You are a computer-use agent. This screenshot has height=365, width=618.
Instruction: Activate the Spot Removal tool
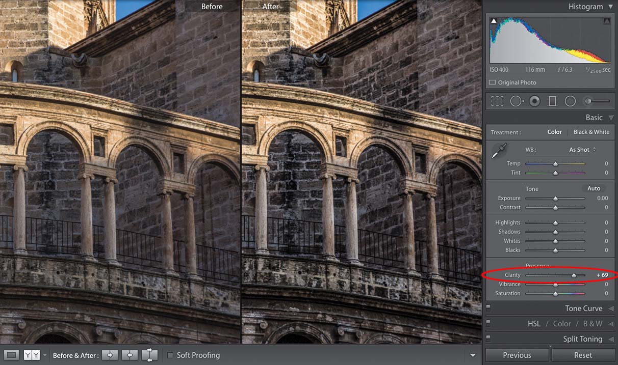coord(516,101)
